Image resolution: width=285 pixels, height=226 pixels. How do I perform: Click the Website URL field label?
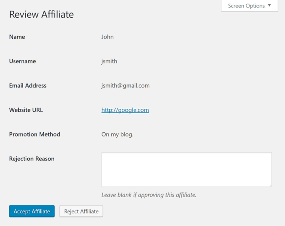26,110
